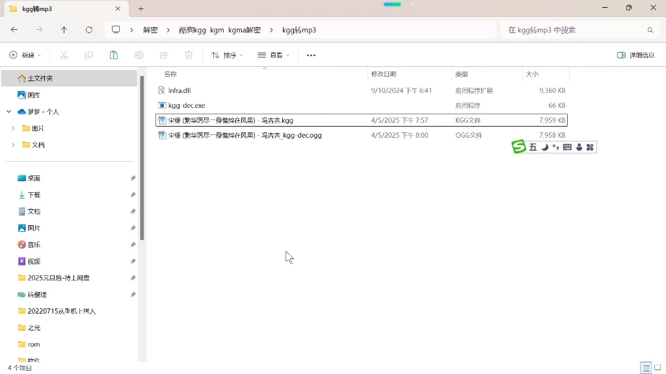Click the sidebar vertical scrollbar
Screen dimensions: 666x374
coord(142,158)
